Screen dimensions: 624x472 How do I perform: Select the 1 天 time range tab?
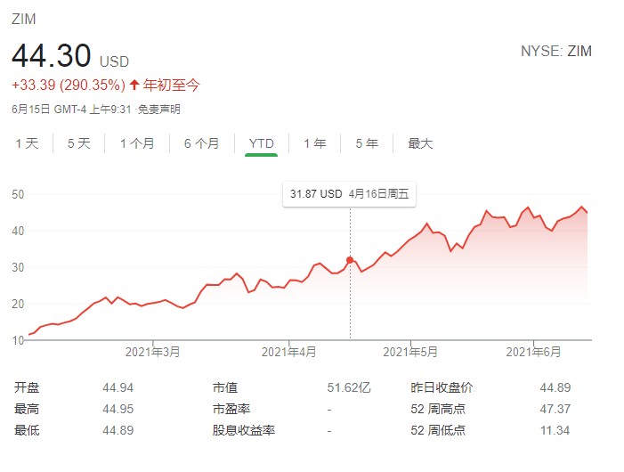click(x=27, y=143)
